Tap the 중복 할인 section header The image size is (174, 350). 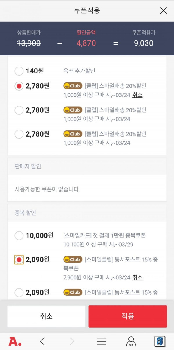tap(87, 213)
